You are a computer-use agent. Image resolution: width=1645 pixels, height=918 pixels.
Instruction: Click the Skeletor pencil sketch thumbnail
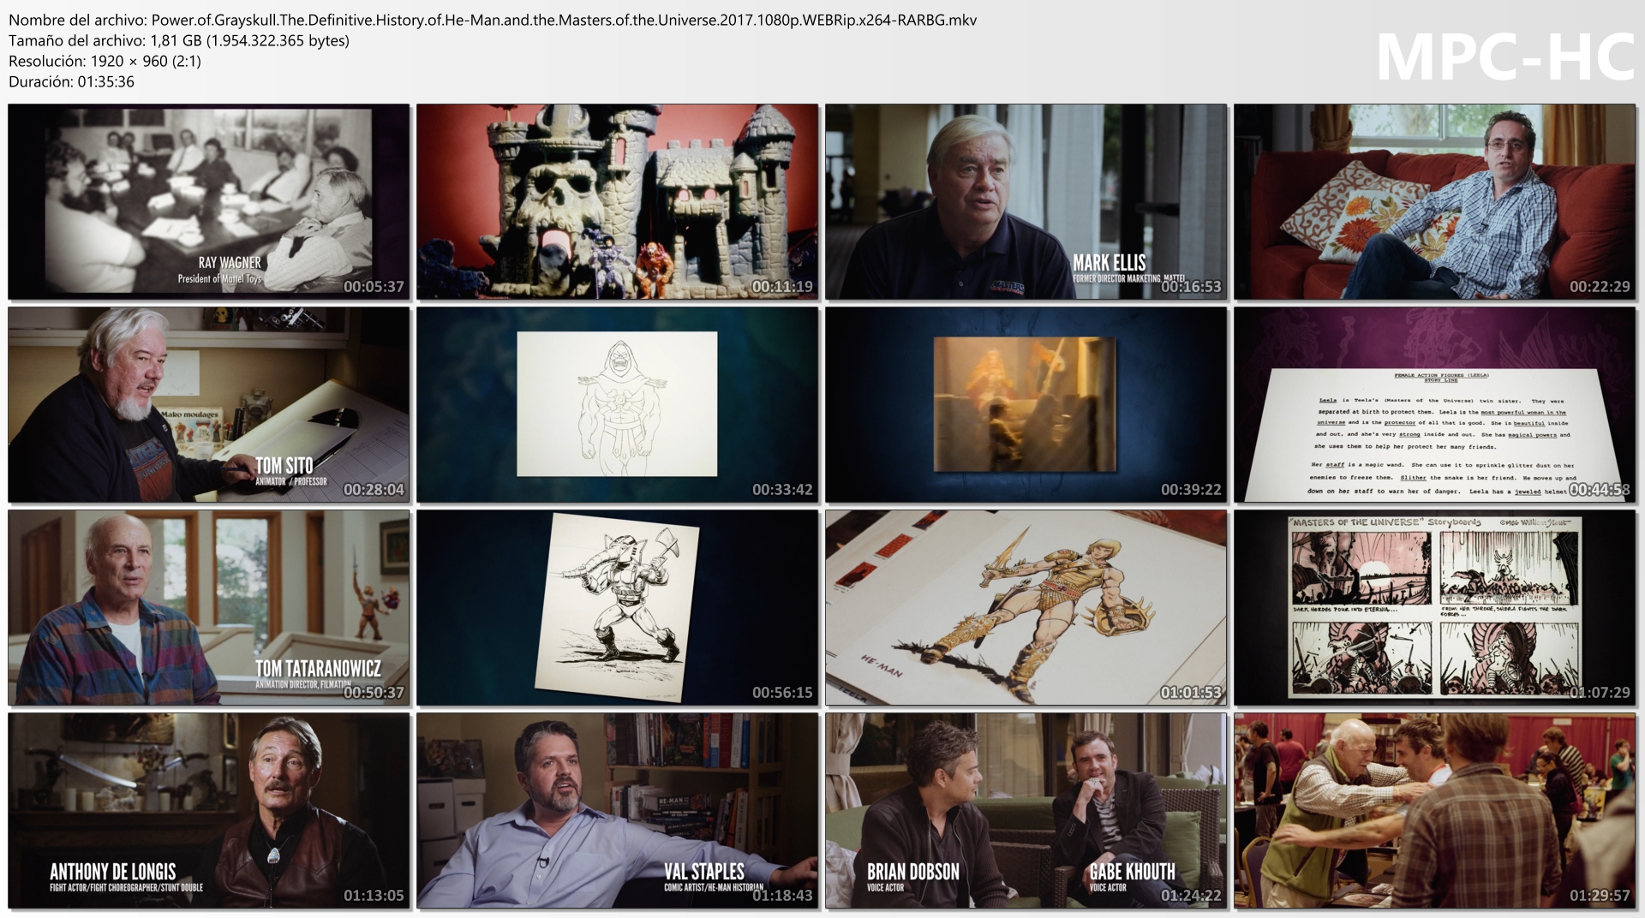coord(618,405)
